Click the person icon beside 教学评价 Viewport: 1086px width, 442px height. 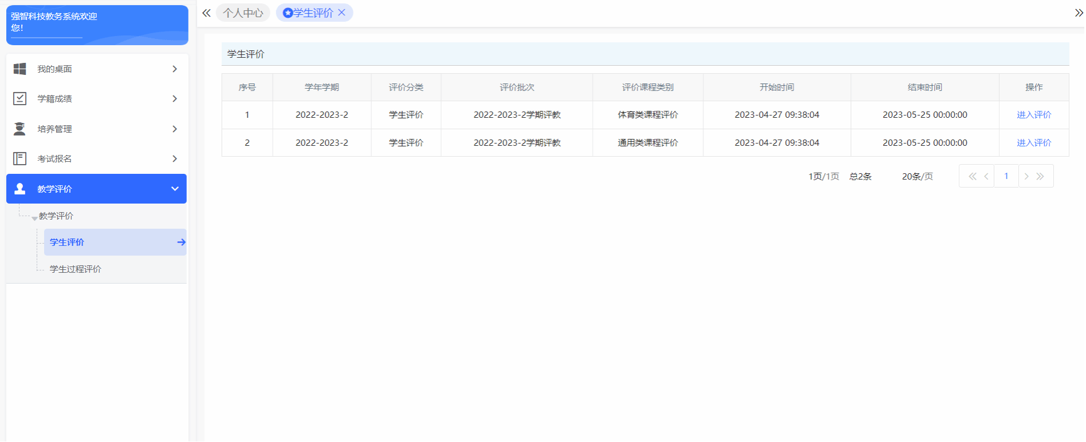[x=19, y=189]
